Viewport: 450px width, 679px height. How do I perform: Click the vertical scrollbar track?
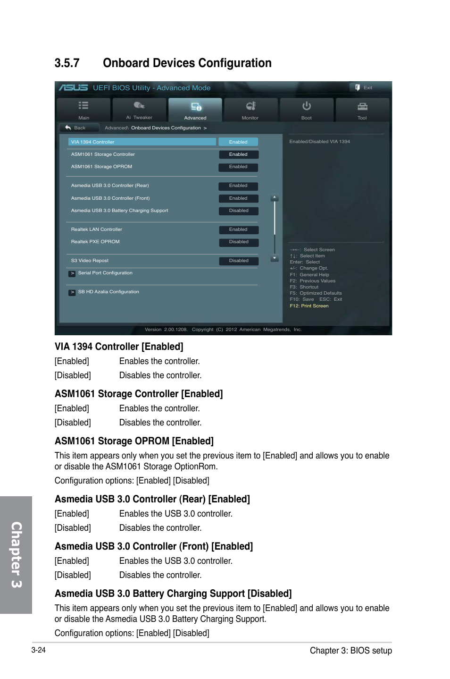point(275,228)
